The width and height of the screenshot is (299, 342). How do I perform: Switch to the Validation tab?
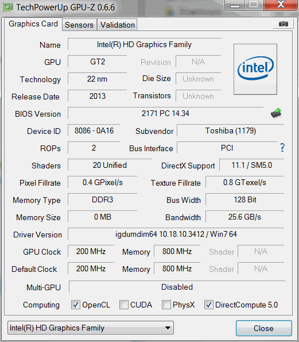pos(118,25)
